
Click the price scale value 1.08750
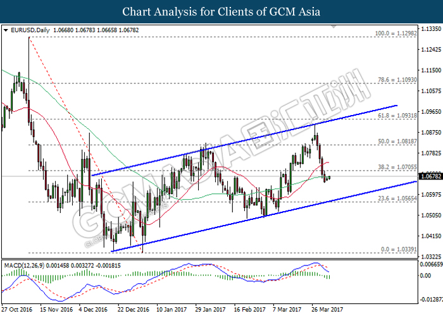pos(431,132)
